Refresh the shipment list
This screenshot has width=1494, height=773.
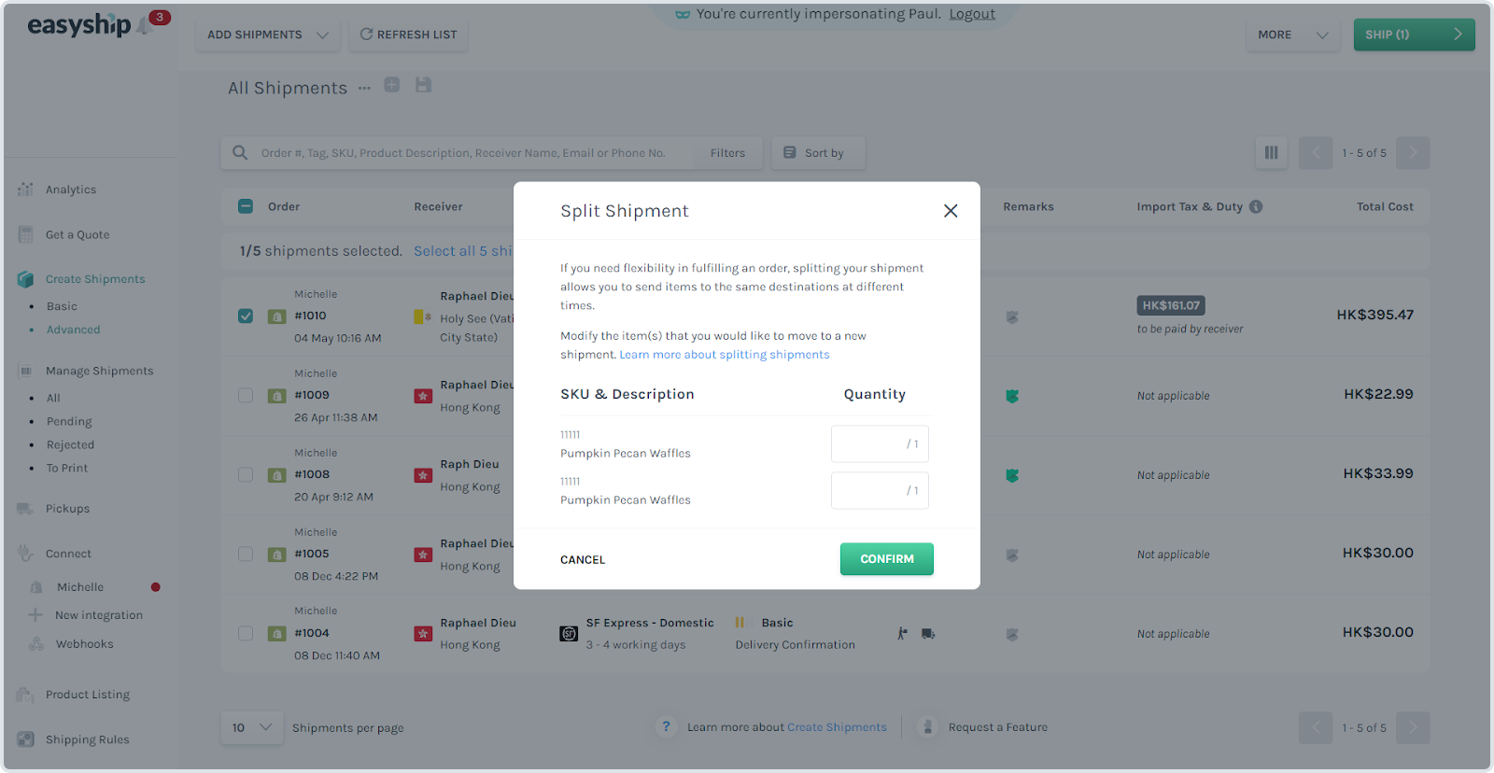tap(408, 35)
